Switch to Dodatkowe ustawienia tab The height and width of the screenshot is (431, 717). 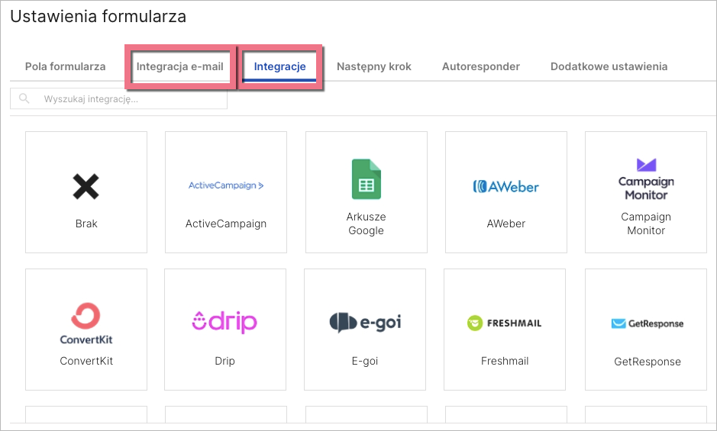[x=609, y=66]
